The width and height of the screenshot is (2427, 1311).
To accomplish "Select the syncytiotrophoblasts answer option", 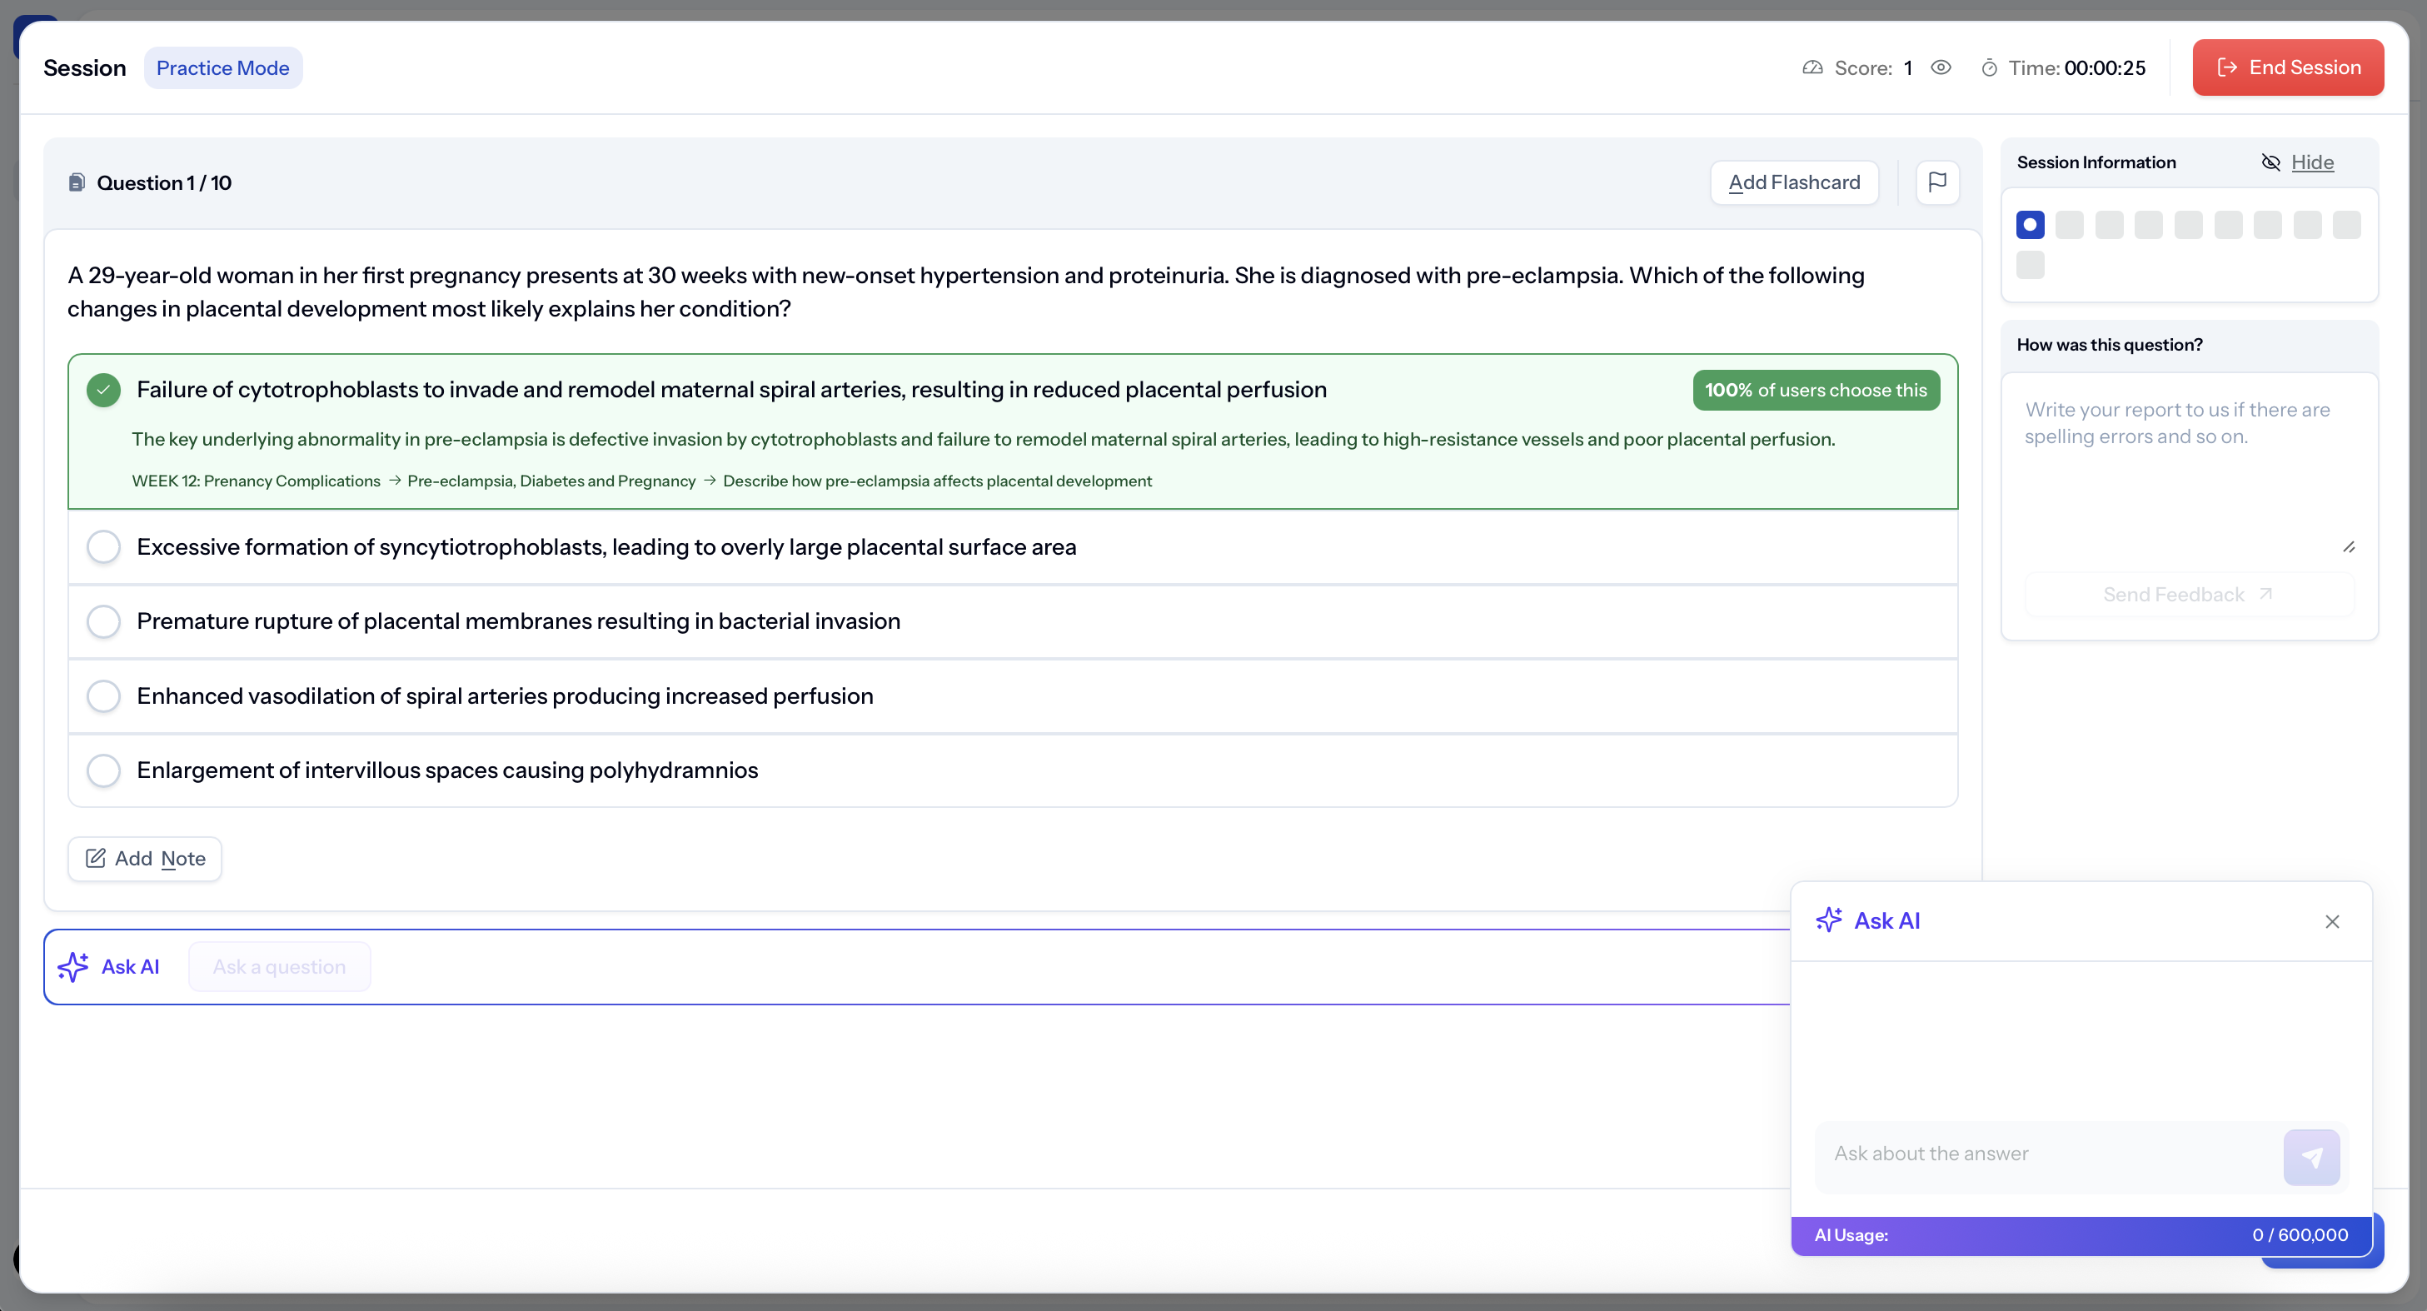I will 103,546.
